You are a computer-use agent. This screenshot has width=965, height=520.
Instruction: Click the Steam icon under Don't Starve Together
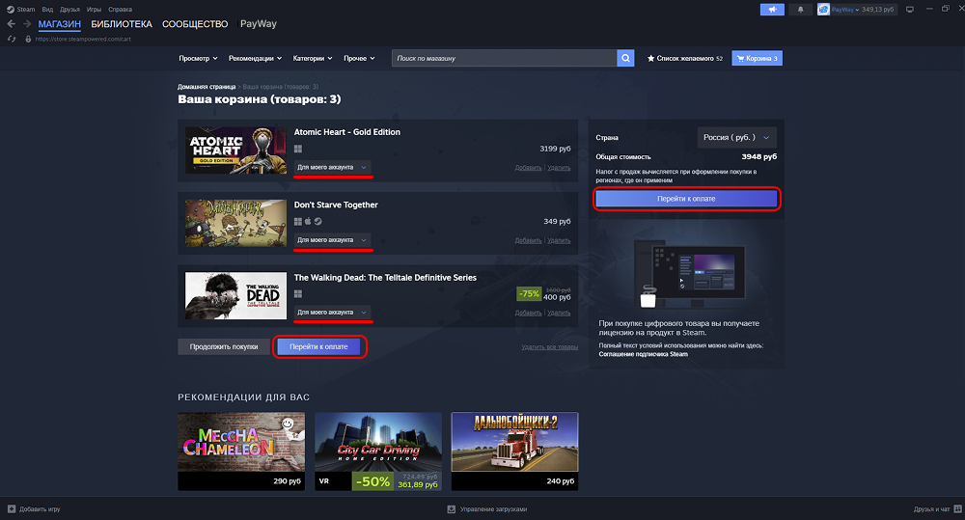click(x=318, y=222)
